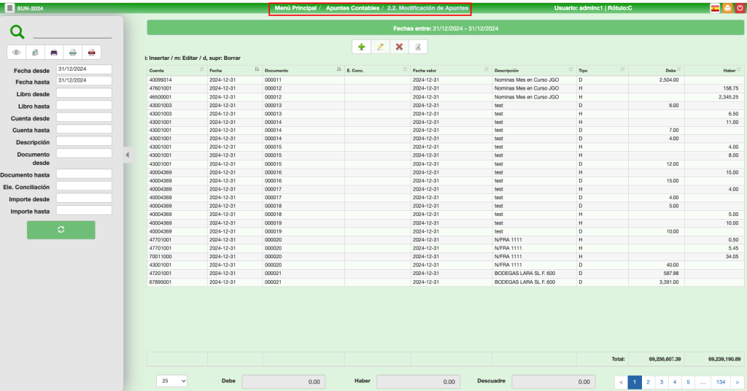The height and width of the screenshot is (391, 747).
Task: Open the rows-per-page dropdown showing 25
Action: (x=172, y=381)
